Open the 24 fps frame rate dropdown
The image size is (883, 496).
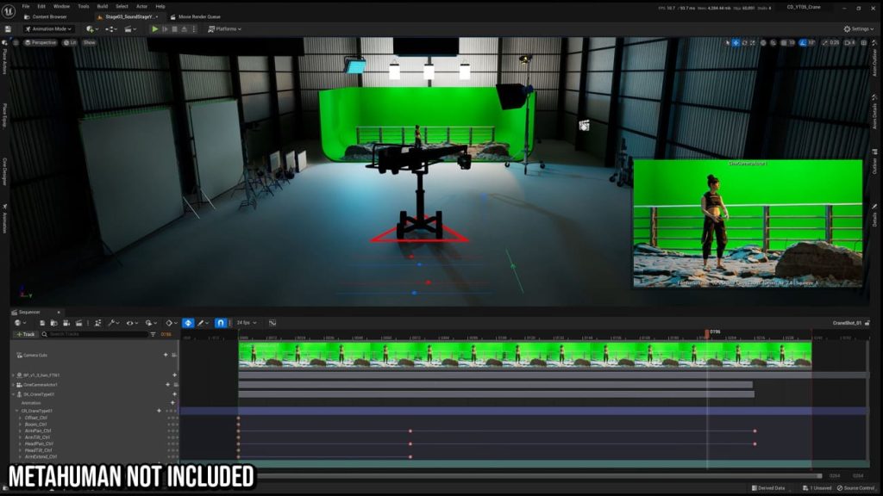pyautogui.click(x=246, y=323)
